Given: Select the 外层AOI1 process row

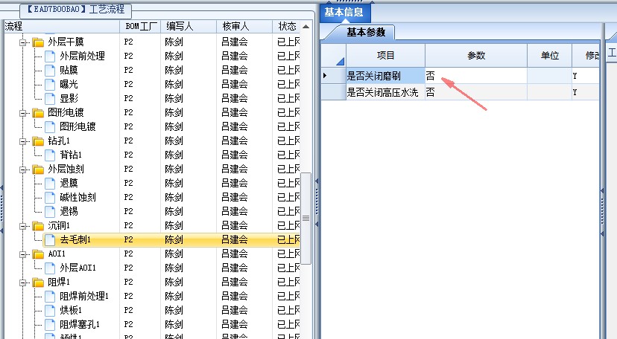Looking at the screenshot, I should click(x=171, y=268).
